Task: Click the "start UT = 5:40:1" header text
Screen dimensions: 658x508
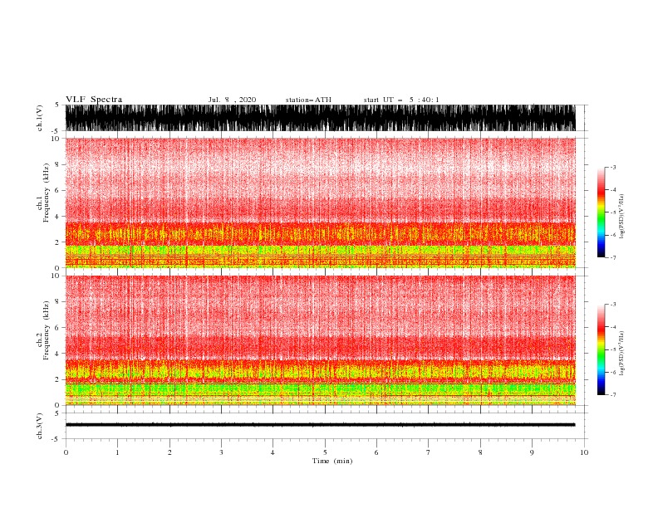Action: (401, 100)
